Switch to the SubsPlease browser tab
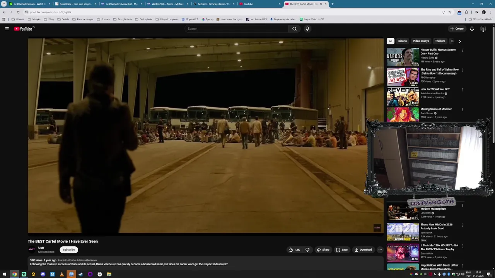This screenshot has height=278, width=495. [75, 4]
